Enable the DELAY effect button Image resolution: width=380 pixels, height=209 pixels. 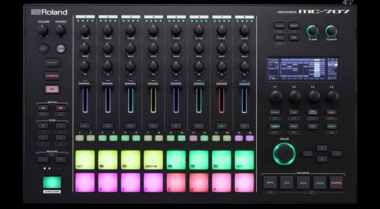click(294, 26)
